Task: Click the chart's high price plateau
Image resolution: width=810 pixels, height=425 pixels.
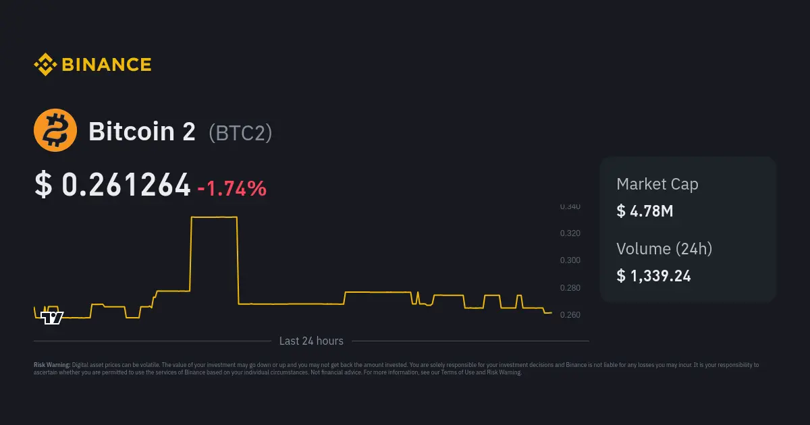Action: coord(214,217)
